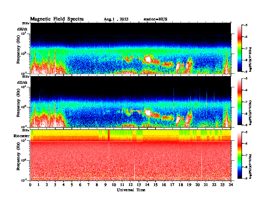Click the color bar beside the Riometer panel
This screenshot has width=275, height=212.
[x=240, y=155]
